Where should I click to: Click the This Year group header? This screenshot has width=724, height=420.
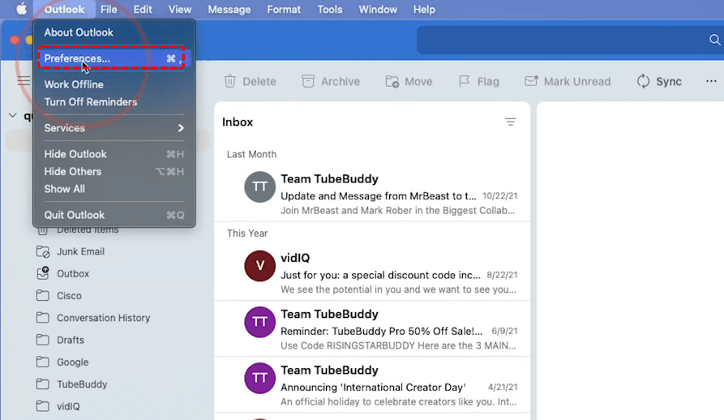click(x=247, y=233)
